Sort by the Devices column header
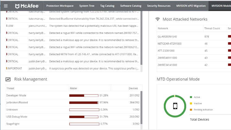Viewport: 231px width, 130px height. 133,88
